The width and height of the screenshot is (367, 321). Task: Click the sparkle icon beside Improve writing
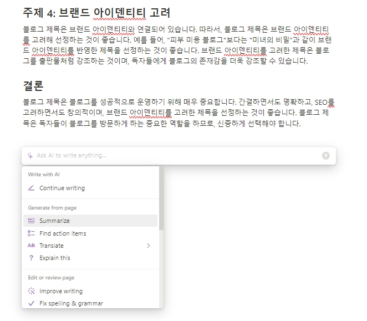[31, 291]
